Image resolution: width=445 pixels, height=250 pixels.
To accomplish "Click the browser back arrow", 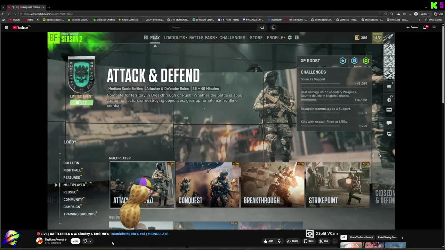I will (3, 14).
